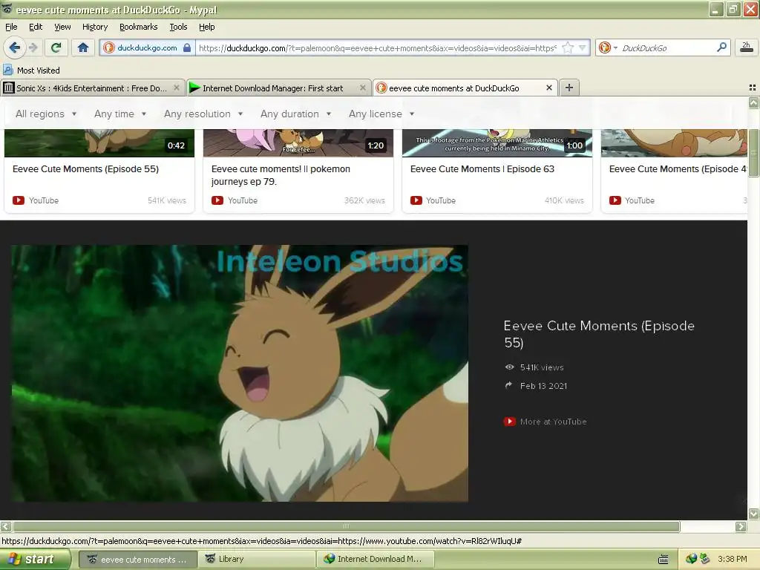Close the eevee cute moments tab
The height and width of the screenshot is (570, 760).
pyautogui.click(x=548, y=88)
